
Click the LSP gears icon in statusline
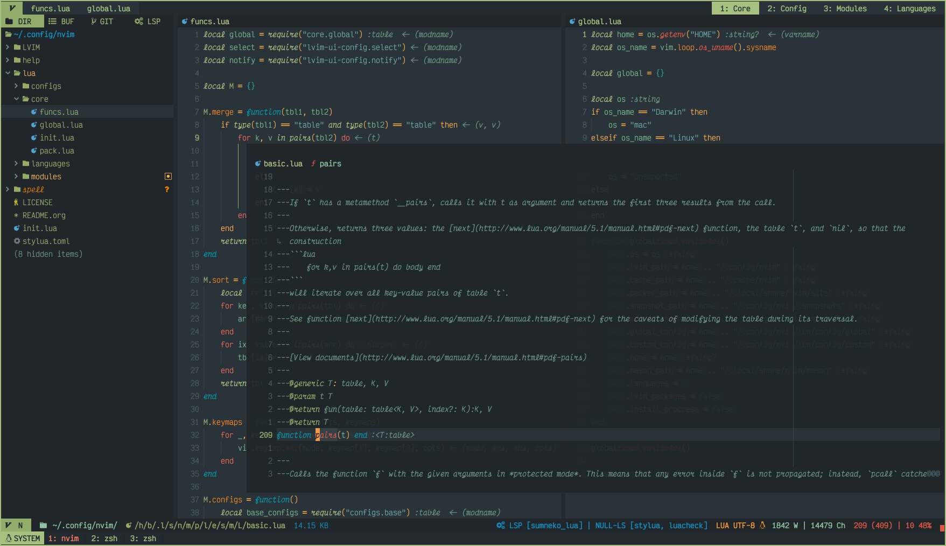click(501, 526)
